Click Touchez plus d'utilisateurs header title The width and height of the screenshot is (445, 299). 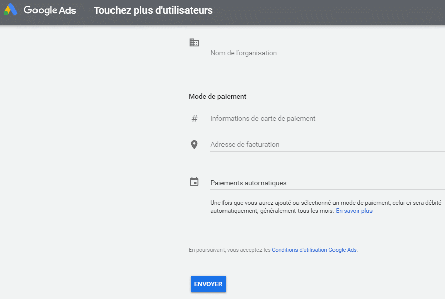tap(153, 10)
